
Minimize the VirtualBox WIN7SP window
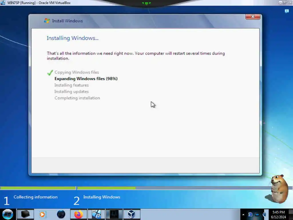[280, 3]
